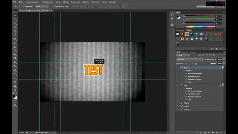238x134 pixels.
Task: Select the Rectangle shape tool
Action: tap(15, 82)
